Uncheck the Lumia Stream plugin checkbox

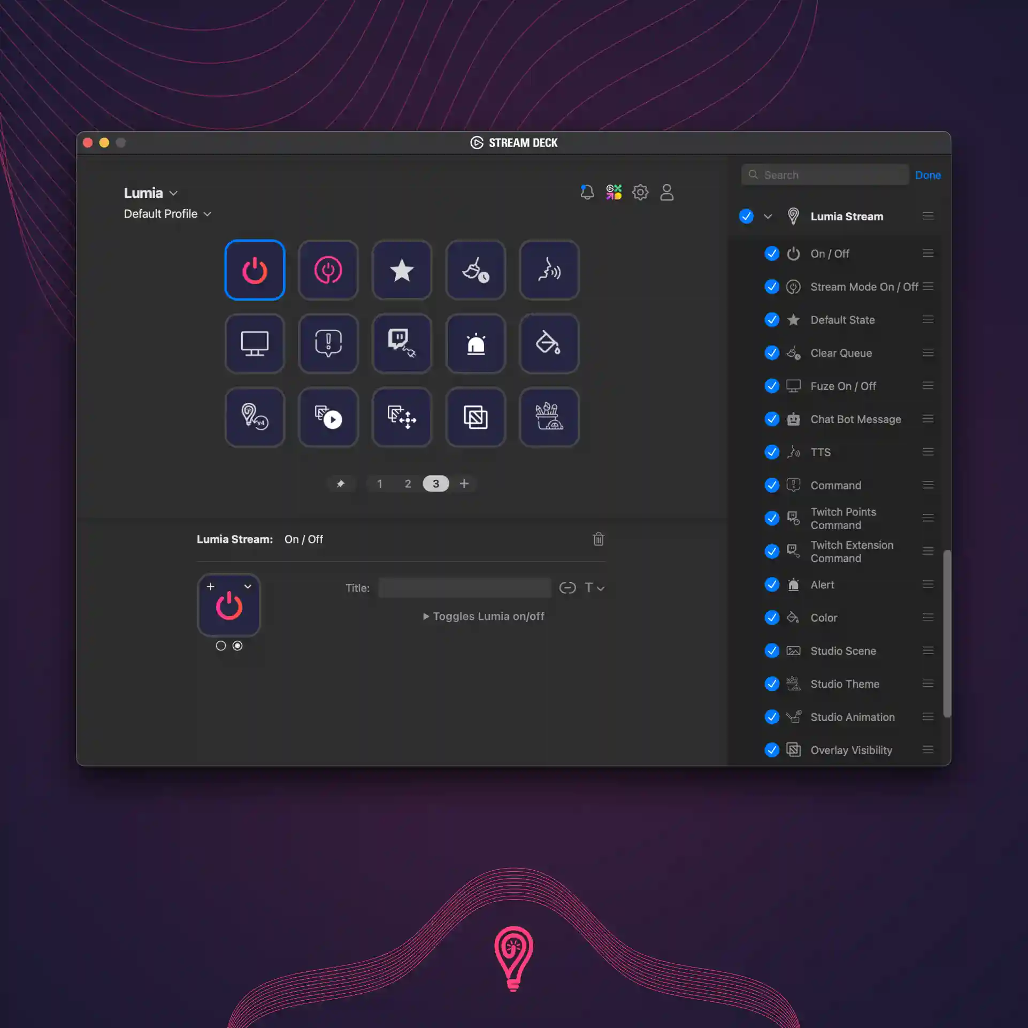pos(746,216)
